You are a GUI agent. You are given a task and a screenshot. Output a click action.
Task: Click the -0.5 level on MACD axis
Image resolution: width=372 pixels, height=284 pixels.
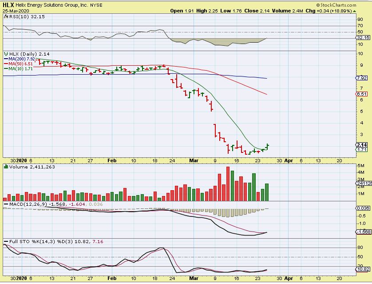pos(361,216)
